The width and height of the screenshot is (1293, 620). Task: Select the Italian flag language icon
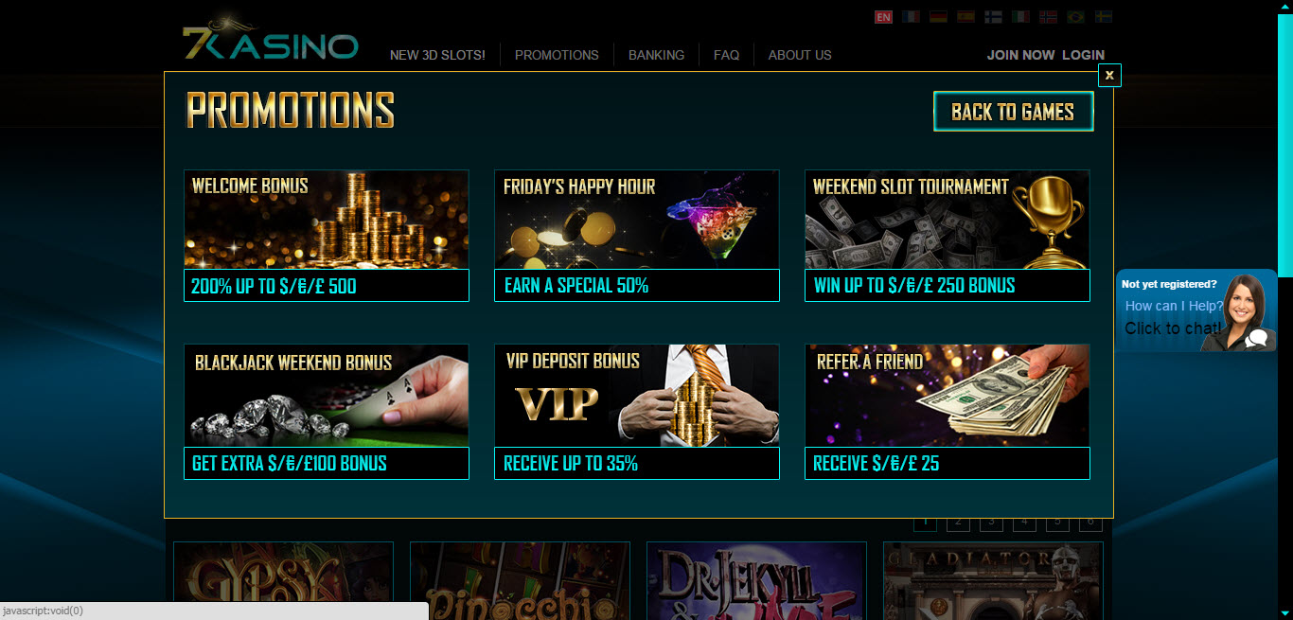(x=1020, y=17)
